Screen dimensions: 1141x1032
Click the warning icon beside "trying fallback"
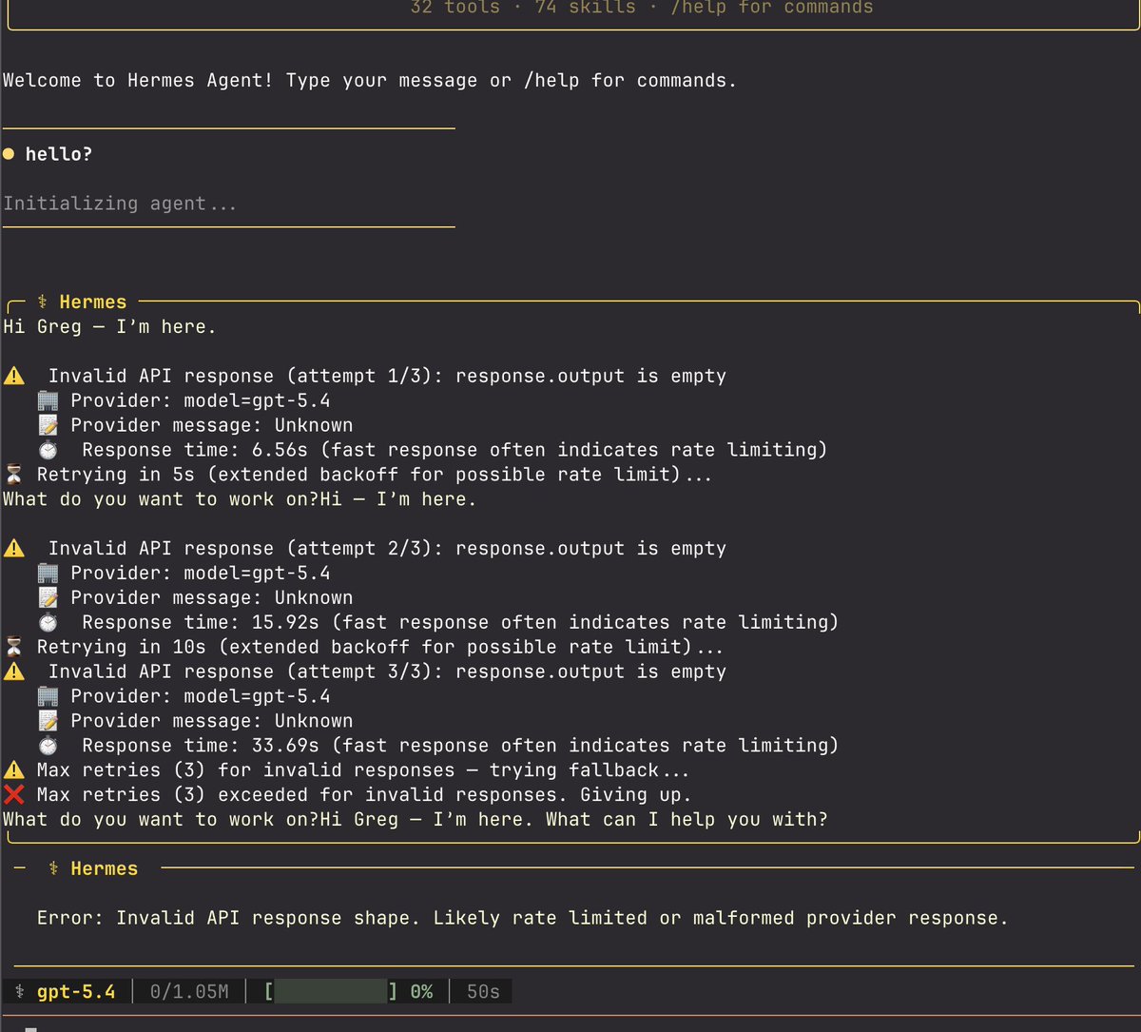[x=14, y=769]
